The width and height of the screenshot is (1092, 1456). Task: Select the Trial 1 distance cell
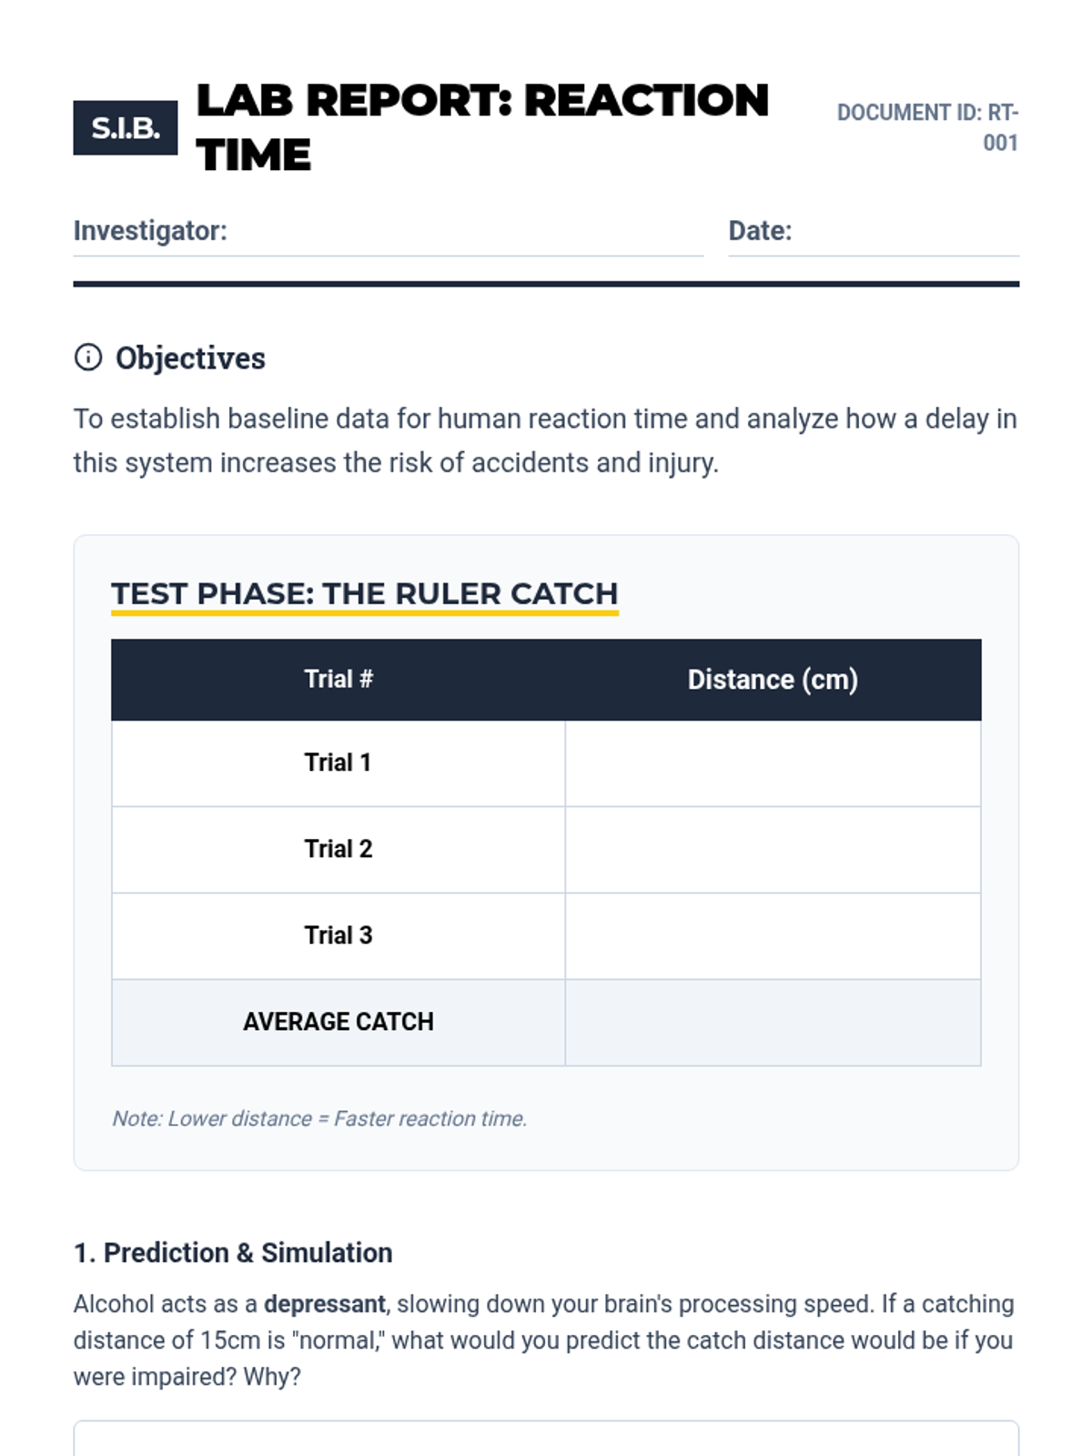point(773,763)
